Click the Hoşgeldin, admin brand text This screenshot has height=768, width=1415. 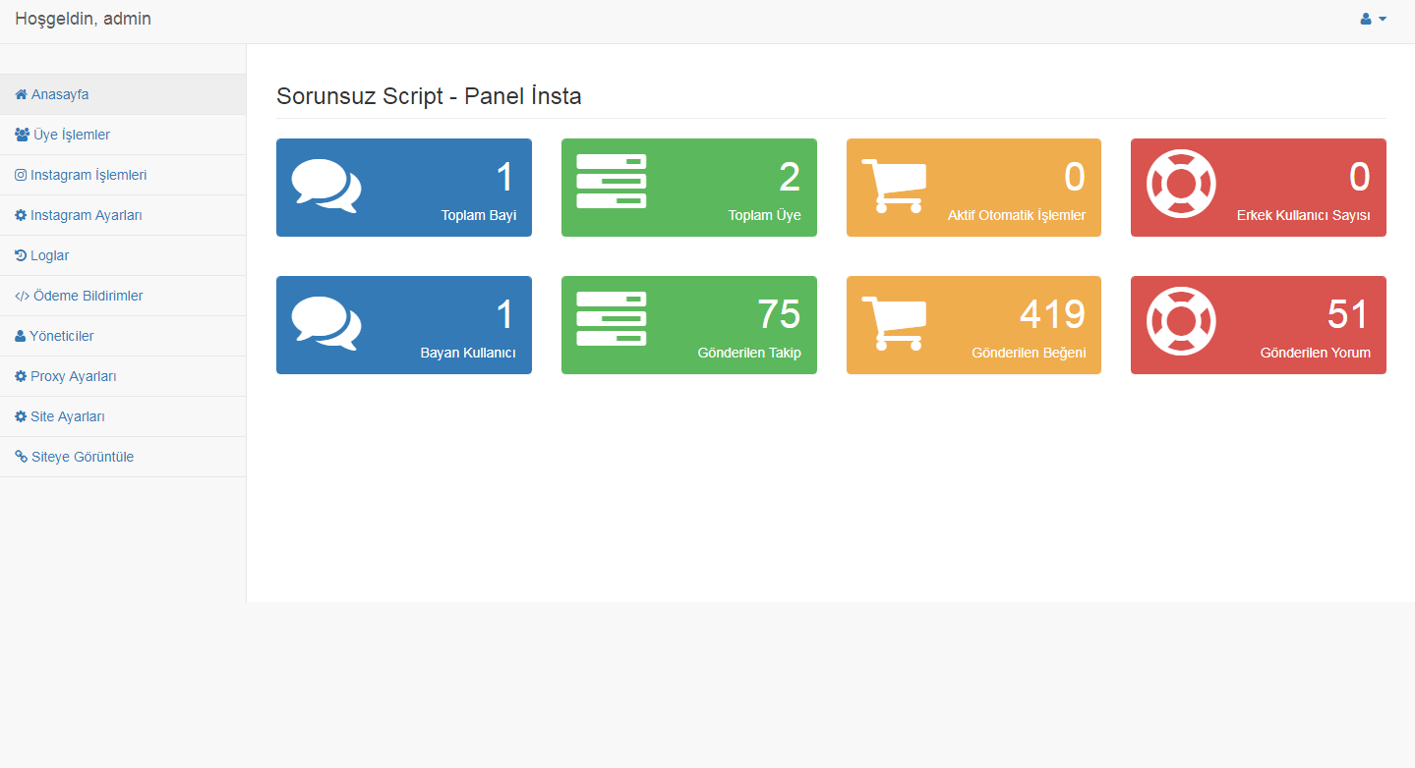pyautogui.click(x=83, y=19)
